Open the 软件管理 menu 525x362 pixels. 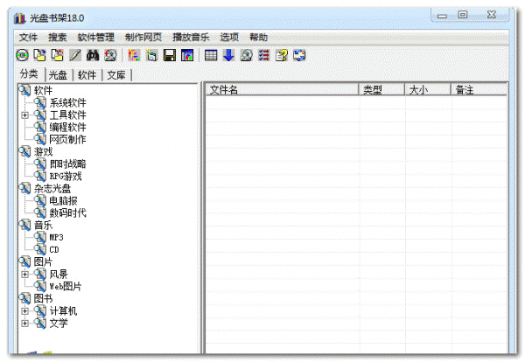pyautogui.click(x=95, y=38)
